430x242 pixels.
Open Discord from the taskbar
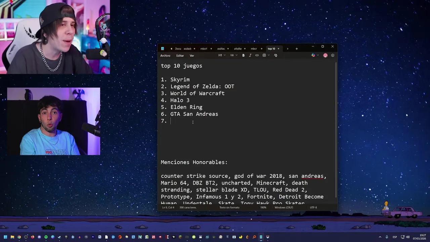(x=39, y=237)
